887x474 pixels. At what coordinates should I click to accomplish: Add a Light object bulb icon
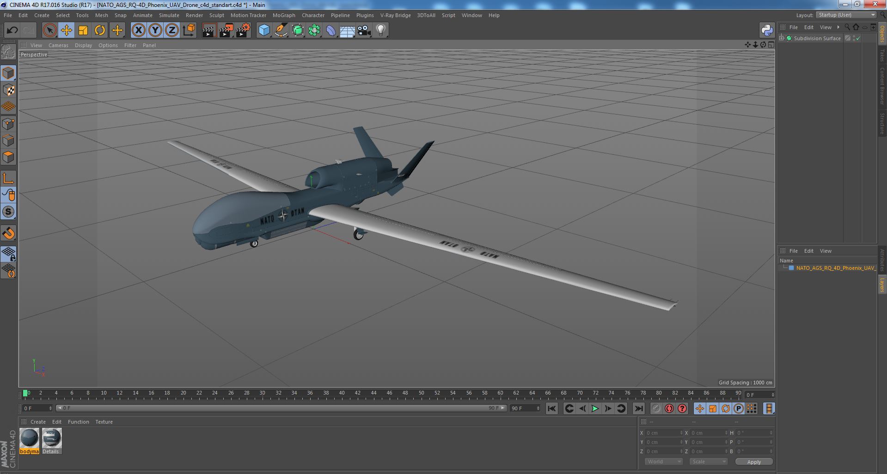point(380,30)
